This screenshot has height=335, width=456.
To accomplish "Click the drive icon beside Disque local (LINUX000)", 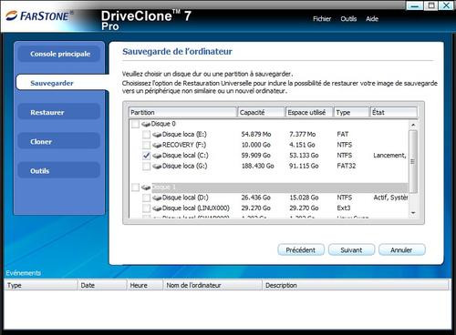I will [x=157, y=208].
